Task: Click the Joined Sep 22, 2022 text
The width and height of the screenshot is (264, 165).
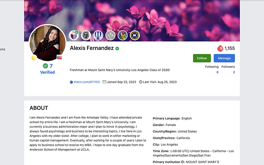Action: tap(122, 82)
